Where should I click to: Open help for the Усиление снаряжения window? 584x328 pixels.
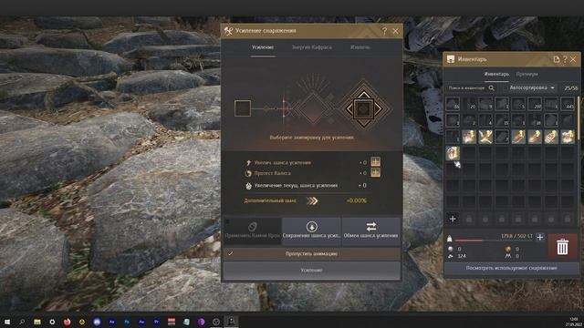385,31
